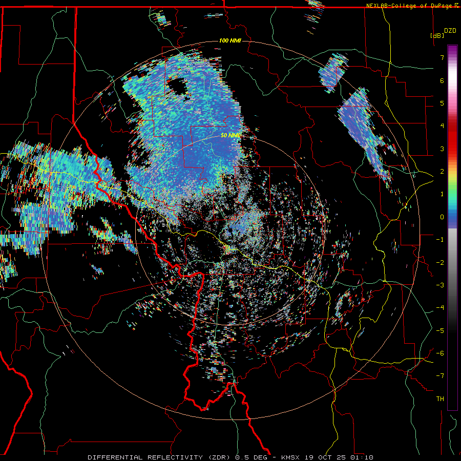The image size is (461, 461).
Task: Click the 4 value on the color scale
Action: click(442, 126)
